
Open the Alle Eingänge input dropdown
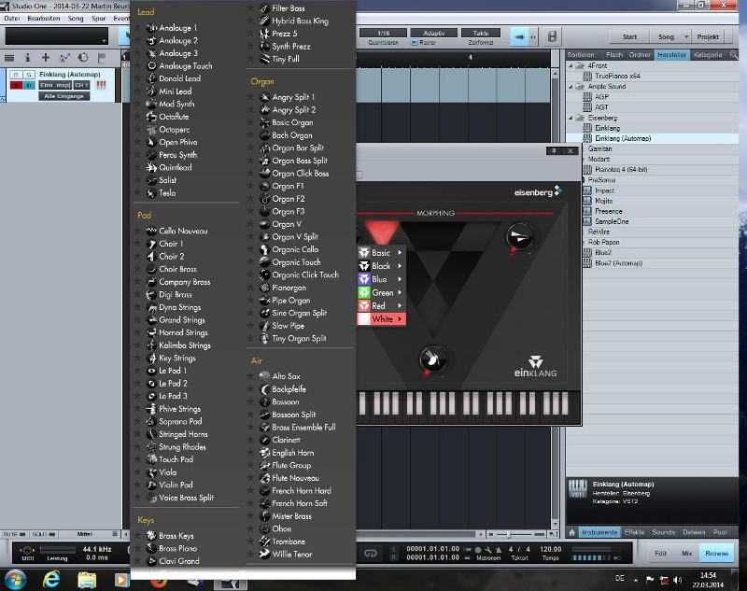[x=63, y=96]
